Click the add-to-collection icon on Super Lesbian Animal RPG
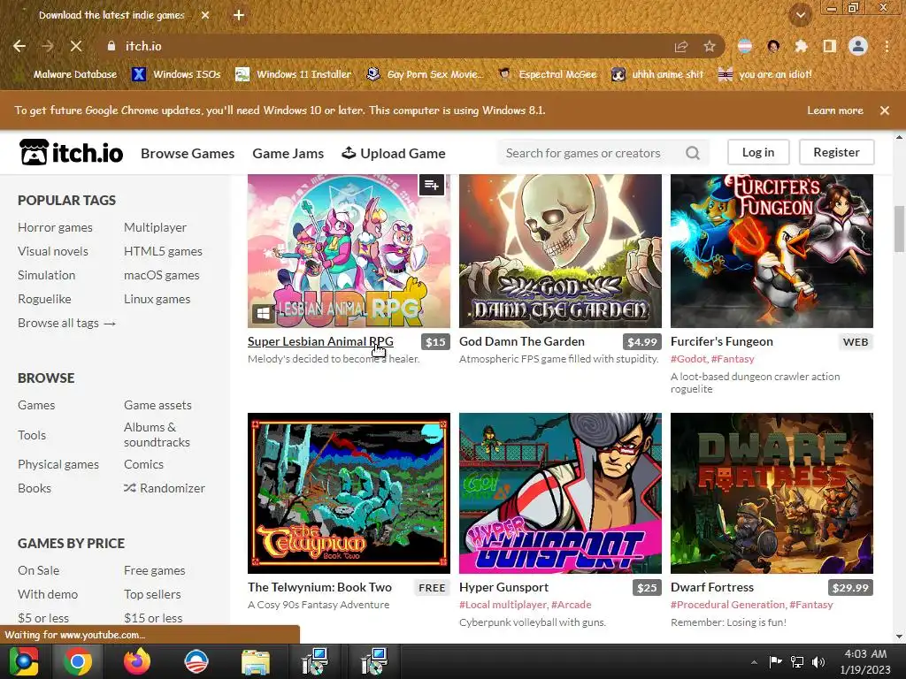 pos(431,185)
